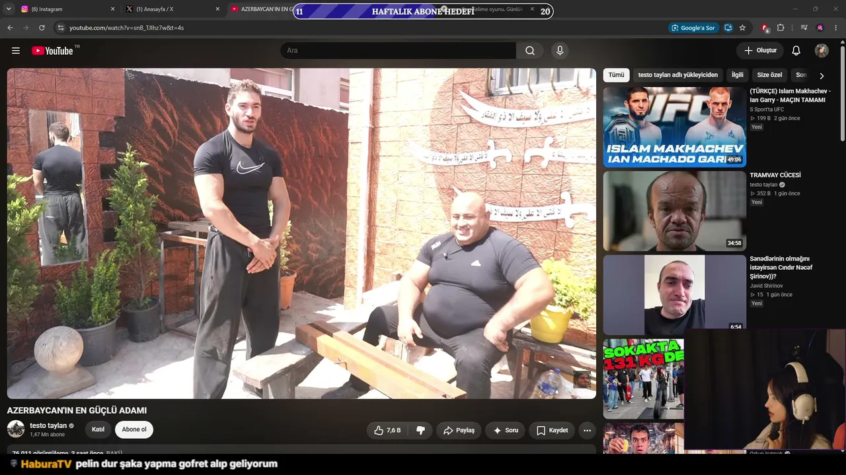Open the YouTube guide hamburger menu

(16, 51)
